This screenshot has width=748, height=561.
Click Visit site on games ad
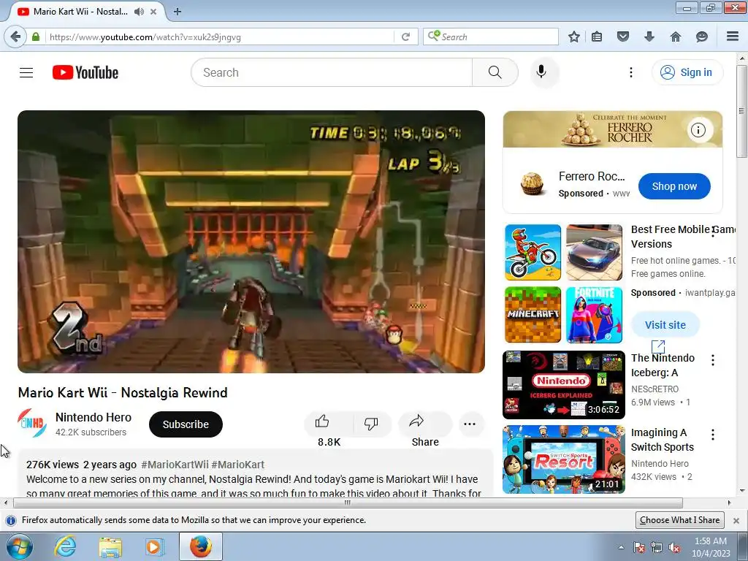pyautogui.click(x=665, y=325)
